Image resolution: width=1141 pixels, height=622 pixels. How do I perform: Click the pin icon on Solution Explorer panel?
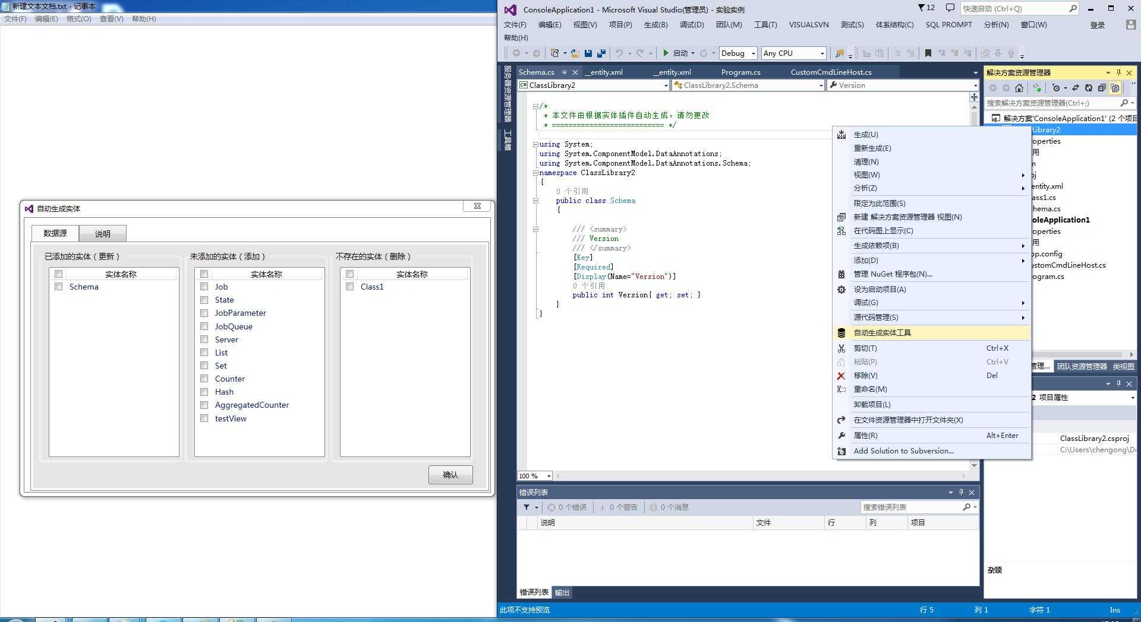click(1118, 72)
